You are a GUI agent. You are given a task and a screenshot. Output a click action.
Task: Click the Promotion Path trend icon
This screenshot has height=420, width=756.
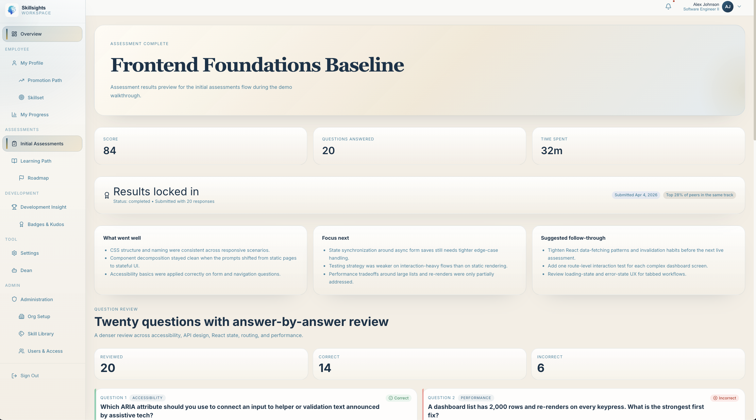[22, 80]
